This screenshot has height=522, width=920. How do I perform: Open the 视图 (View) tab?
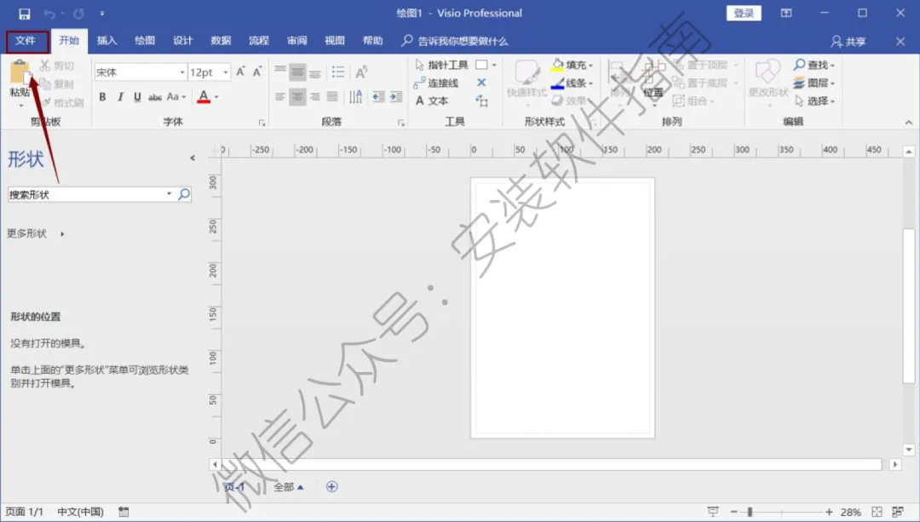(335, 41)
